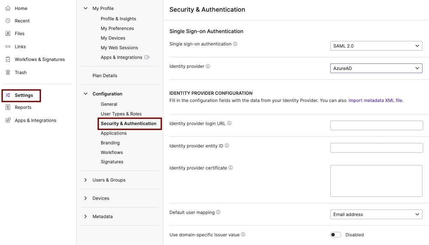This screenshot has height=245, width=429.
Task: Click info icon next to Identity provider
Action: point(208,66)
